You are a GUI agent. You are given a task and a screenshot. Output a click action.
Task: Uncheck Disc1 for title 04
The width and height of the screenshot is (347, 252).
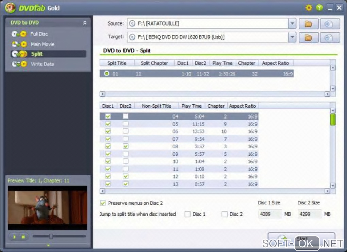(x=108, y=116)
